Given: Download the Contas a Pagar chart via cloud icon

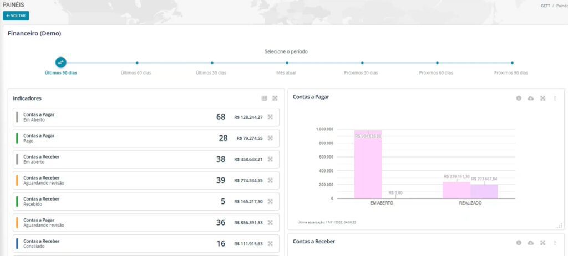Looking at the screenshot, I should click(531, 98).
